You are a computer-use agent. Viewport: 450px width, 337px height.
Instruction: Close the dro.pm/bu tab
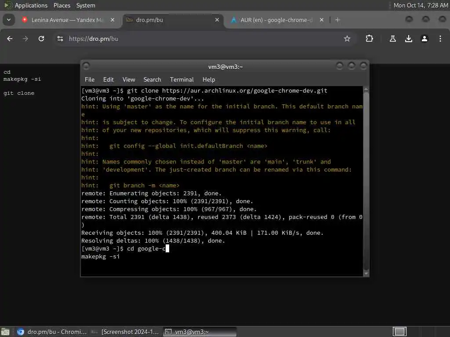(217, 20)
